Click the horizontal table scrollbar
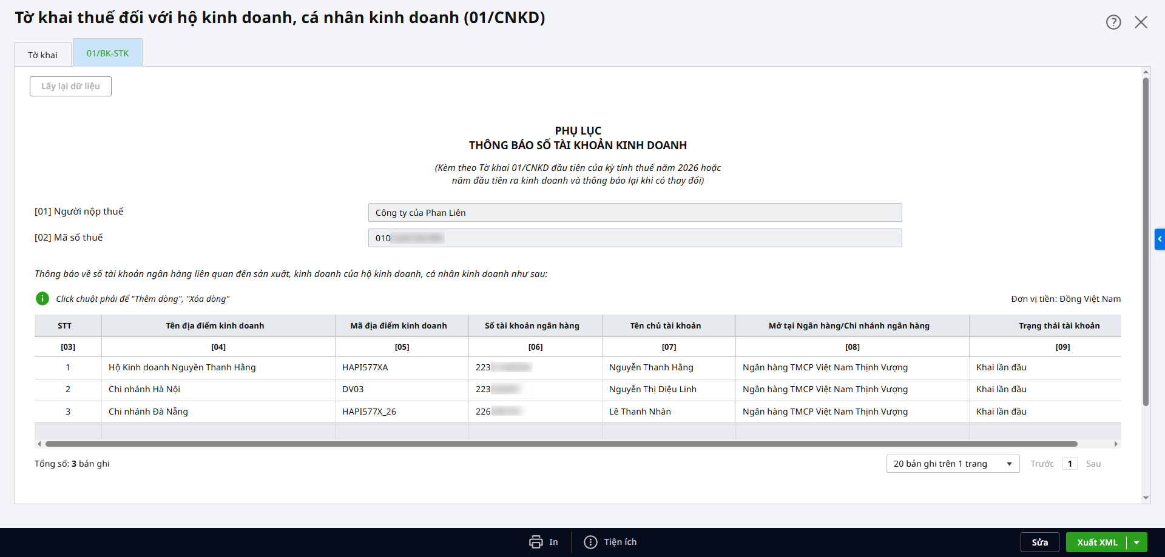Screen dimensions: 1165x557 click(x=561, y=444)
